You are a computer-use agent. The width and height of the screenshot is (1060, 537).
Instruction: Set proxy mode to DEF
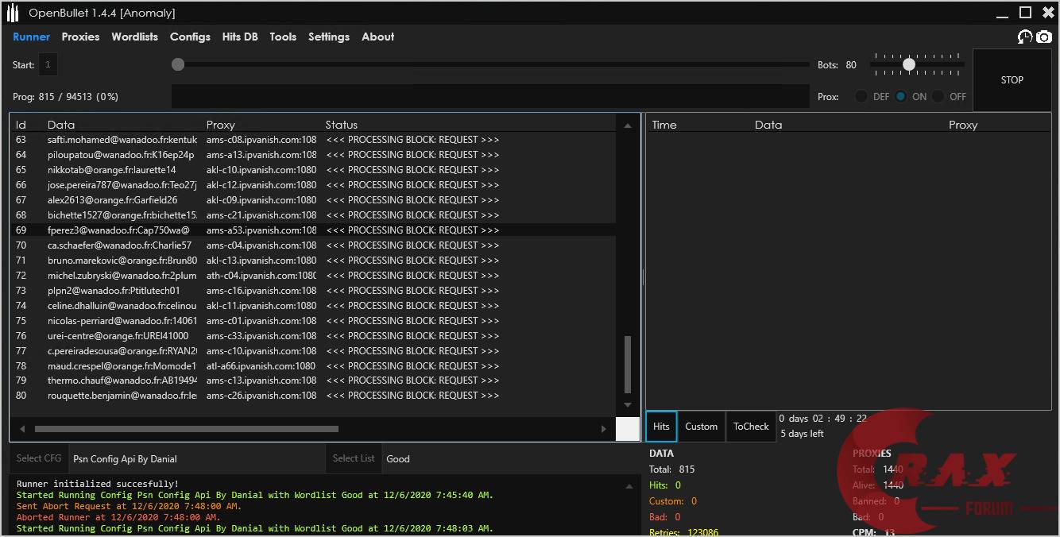coord(861,96)
